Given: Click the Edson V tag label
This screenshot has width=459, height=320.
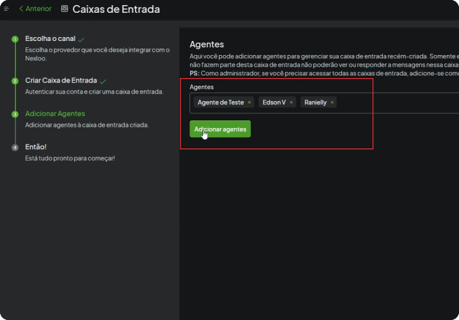Looking at the screenshot, I should coord(274,102).
